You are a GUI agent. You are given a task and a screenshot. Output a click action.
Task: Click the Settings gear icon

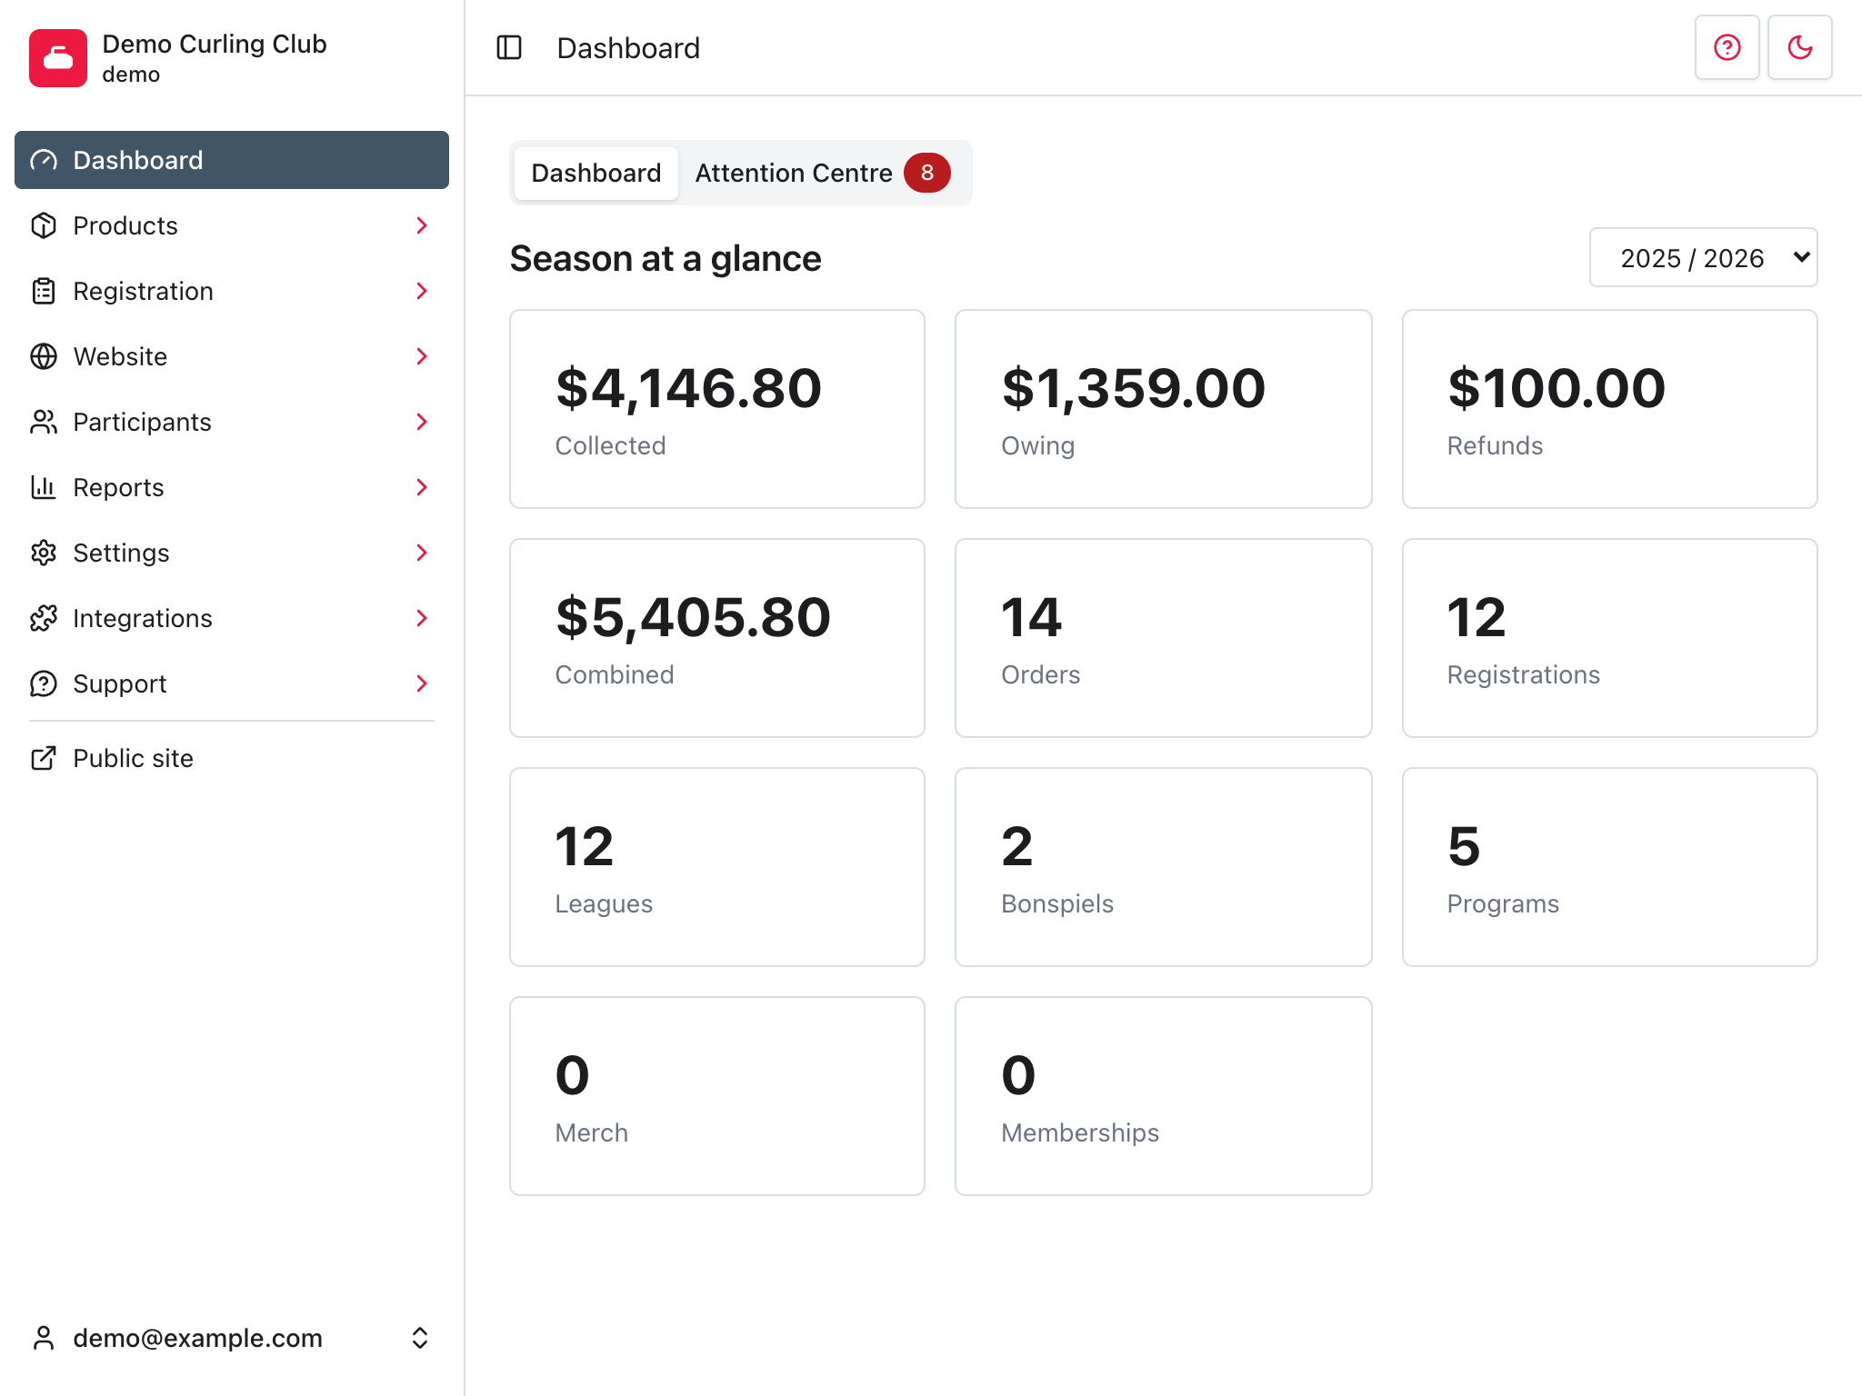(44, 553)
